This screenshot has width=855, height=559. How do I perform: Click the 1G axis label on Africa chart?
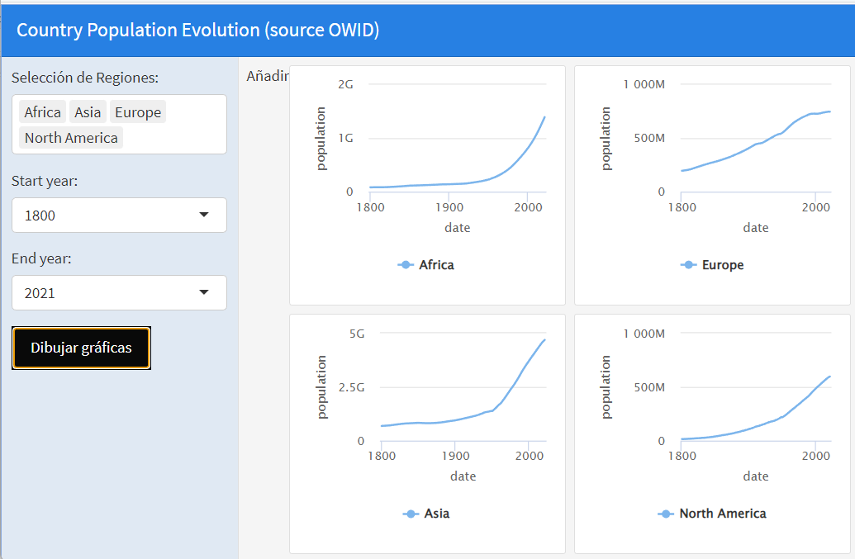tap(345, 138)
